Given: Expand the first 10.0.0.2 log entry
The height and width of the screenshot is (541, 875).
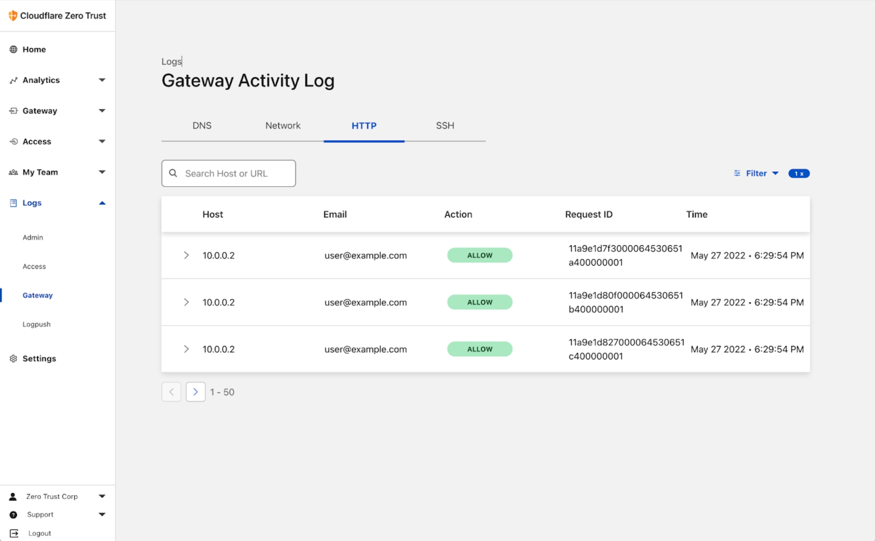Looking at the screenshot, I should tap(186, 255).
